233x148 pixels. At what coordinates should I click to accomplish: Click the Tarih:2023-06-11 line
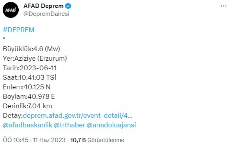coord(30,68)
